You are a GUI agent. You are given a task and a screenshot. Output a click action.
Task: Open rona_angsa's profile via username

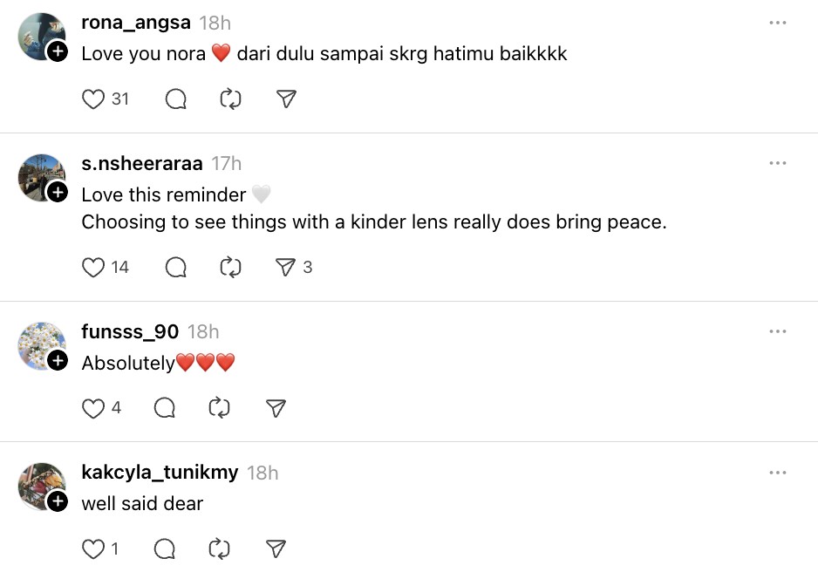[136, 23]
